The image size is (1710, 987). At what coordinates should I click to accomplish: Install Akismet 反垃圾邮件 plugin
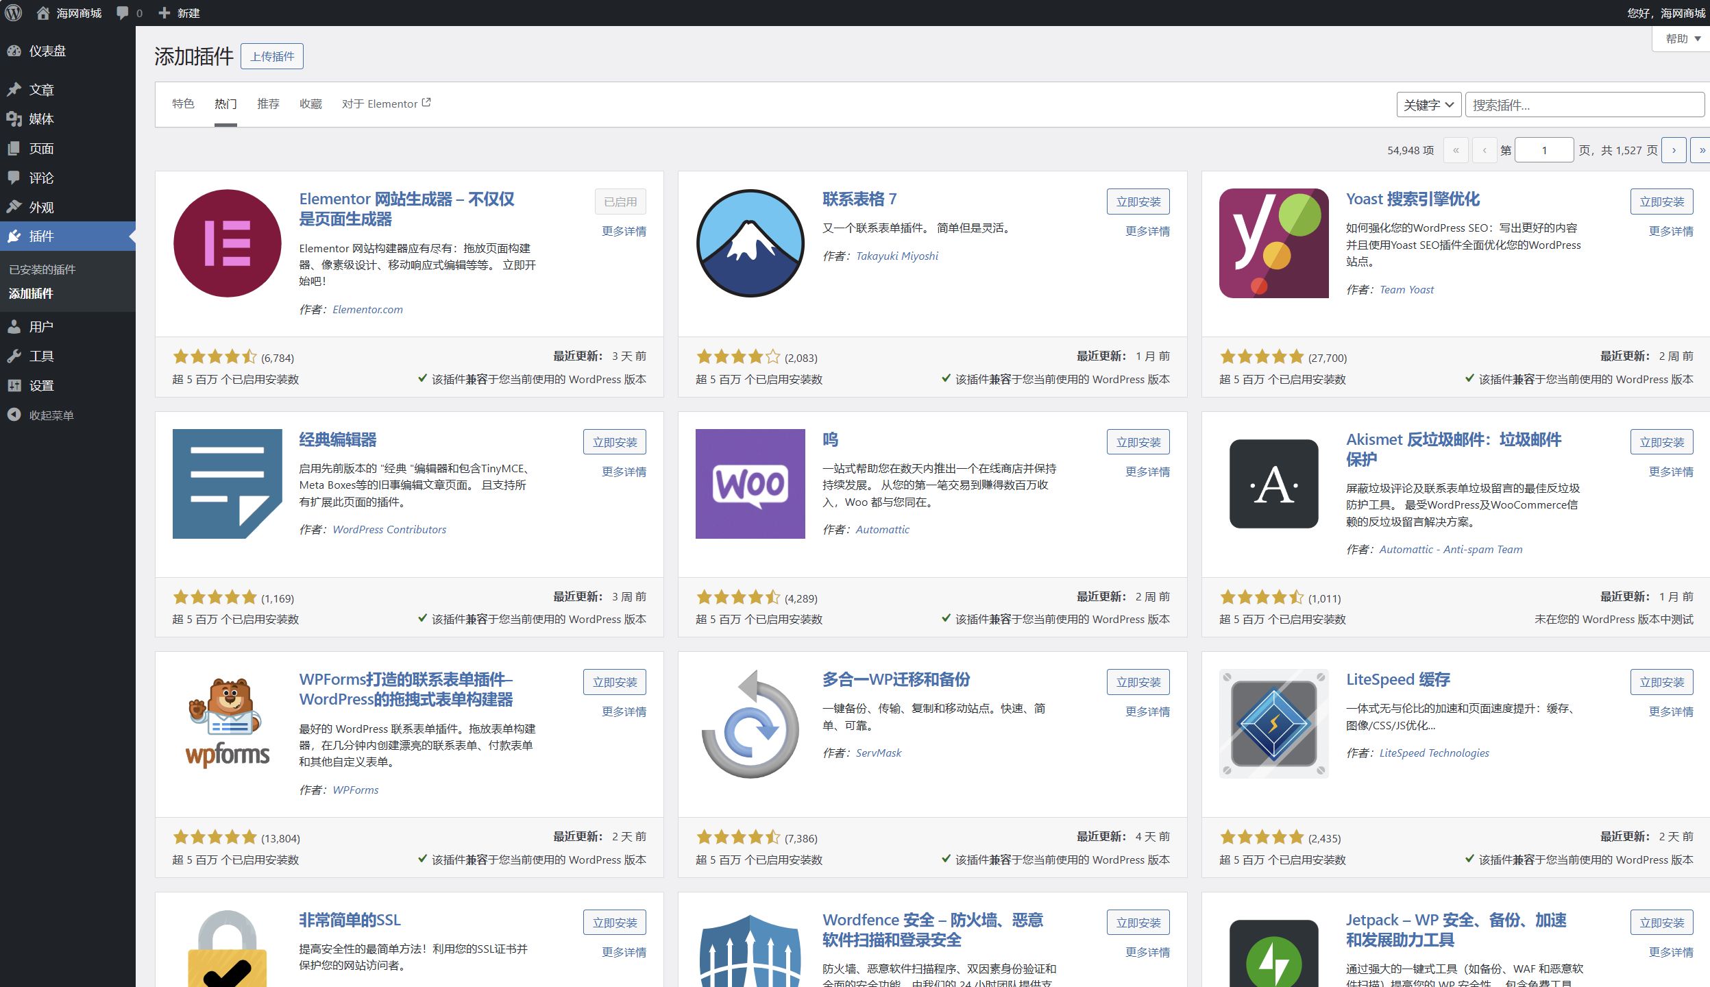[1662, 442]
